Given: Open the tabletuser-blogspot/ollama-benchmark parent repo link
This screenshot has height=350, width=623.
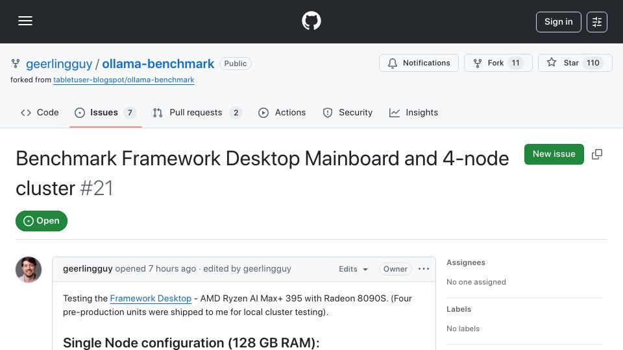Looking at the screenshot, I should 123,80.
